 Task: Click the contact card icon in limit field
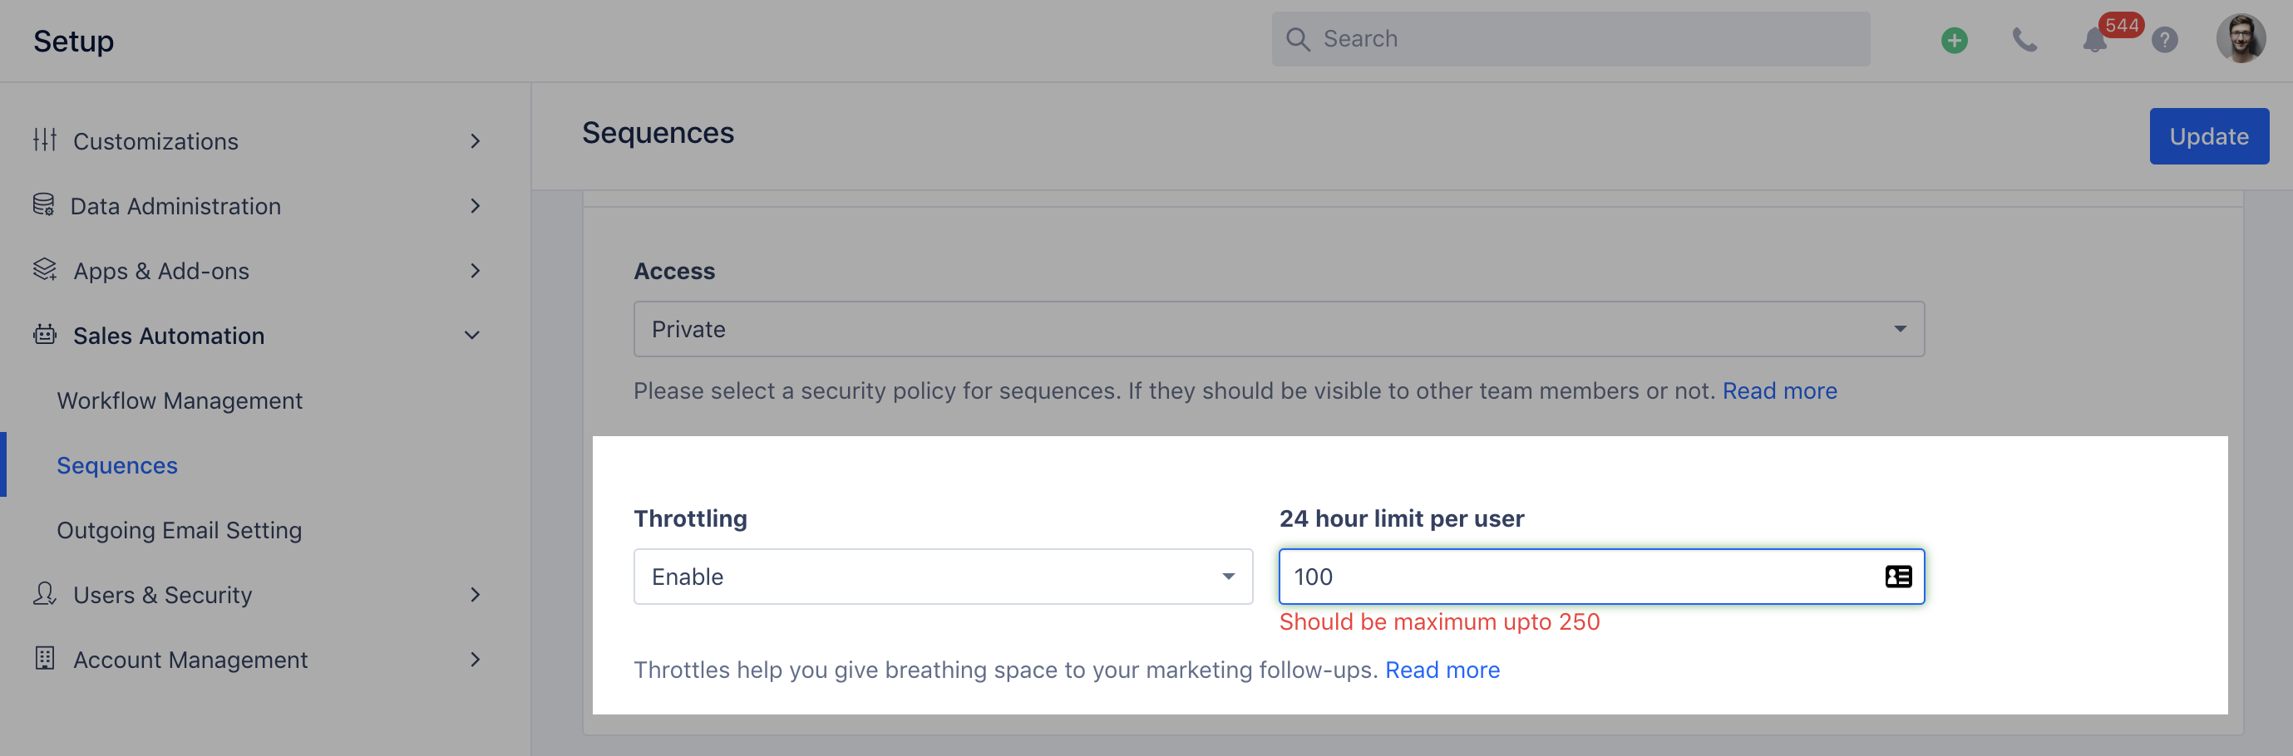coord(1898,577)
